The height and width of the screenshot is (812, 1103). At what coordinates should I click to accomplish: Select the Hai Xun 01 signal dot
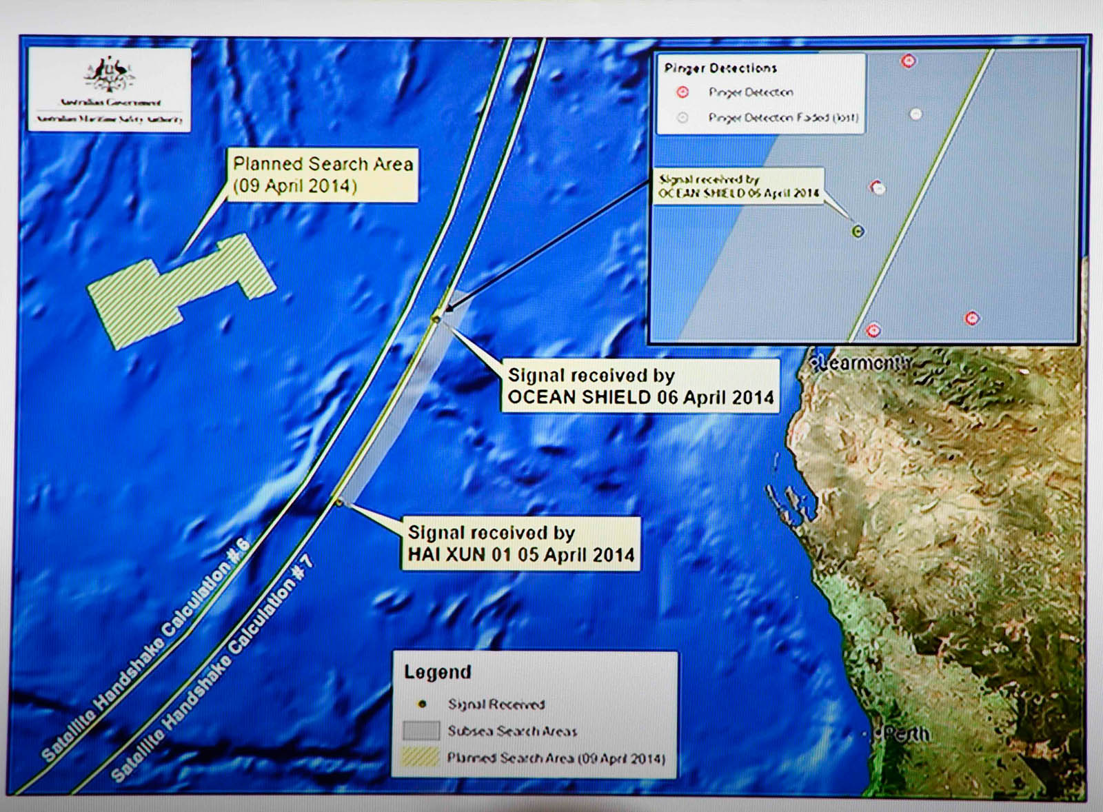(338, 503)
